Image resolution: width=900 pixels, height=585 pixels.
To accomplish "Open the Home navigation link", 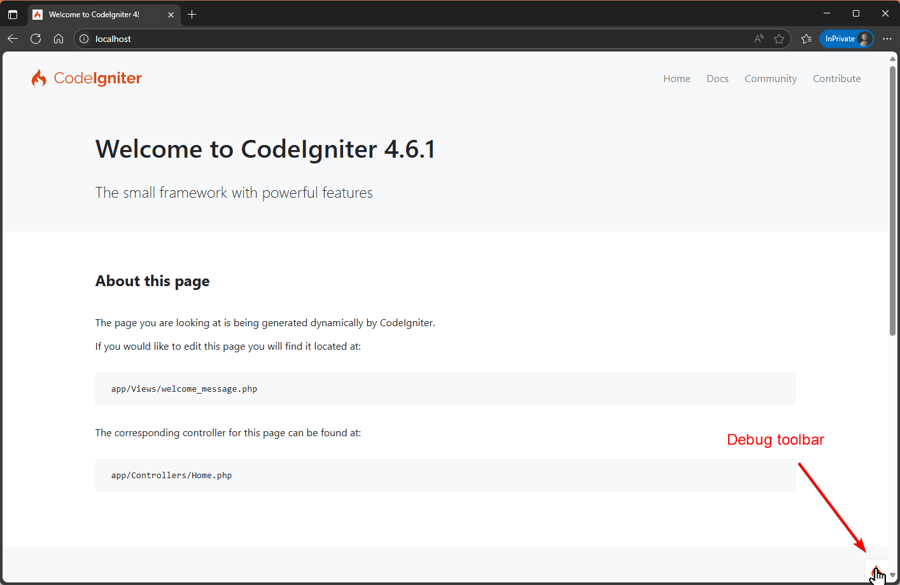I will [x=677, y=78].
